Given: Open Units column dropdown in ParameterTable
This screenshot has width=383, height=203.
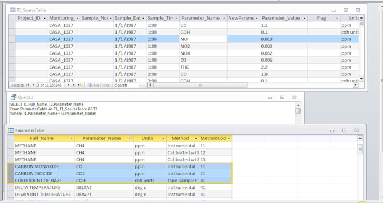Looking at the screenshot, I should [x=163, y=138].
